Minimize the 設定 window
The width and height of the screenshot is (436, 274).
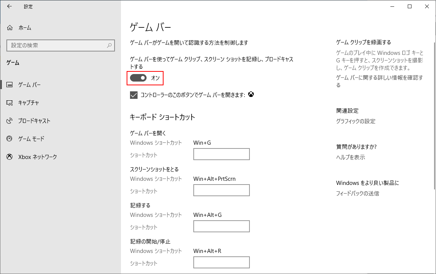click(392, 6)
